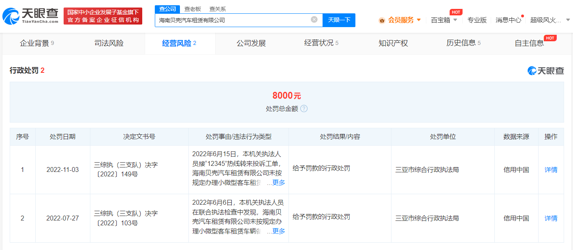Click 更多 on the second penalty record

[x=279, y=231]
